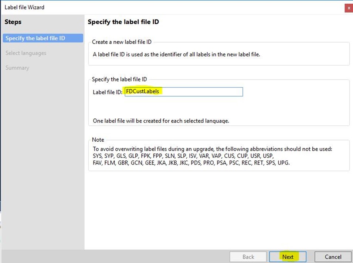The width and height of the screenshot is (353, 263).
Task: Click the 'Create a new label file ID' group title
Action: click(122, 42)
